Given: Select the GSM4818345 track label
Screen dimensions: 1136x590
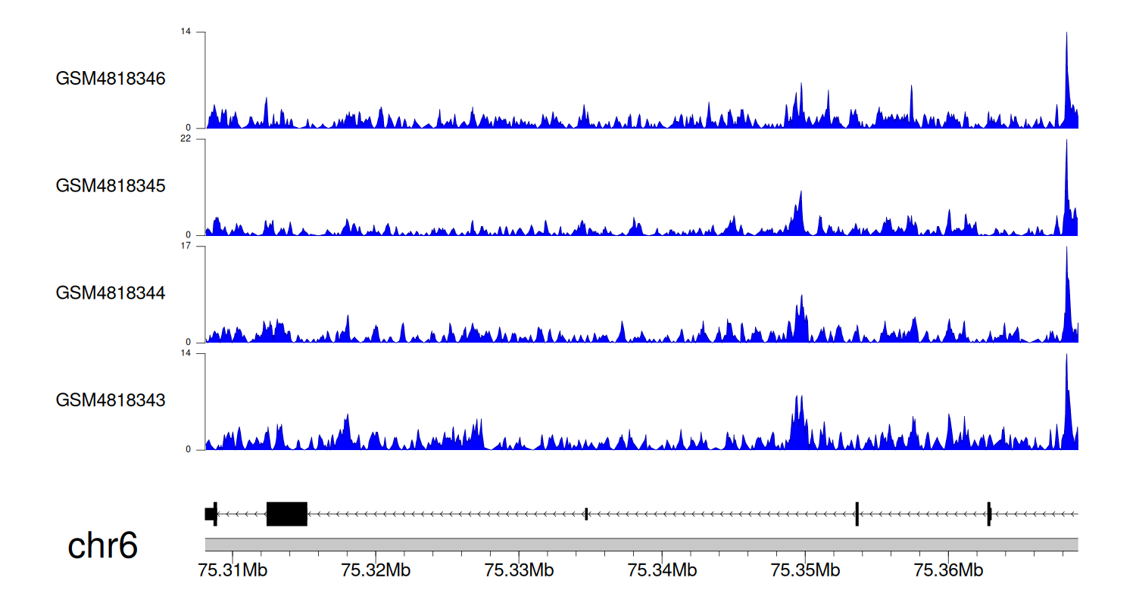Looking at the screenshot, I should point(111,186).
